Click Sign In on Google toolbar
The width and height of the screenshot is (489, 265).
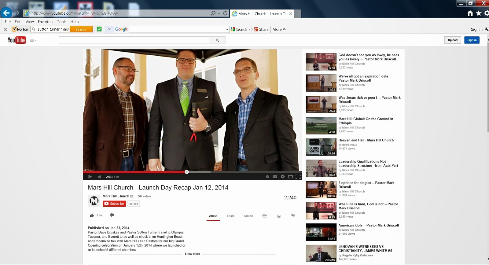[476, 29]
